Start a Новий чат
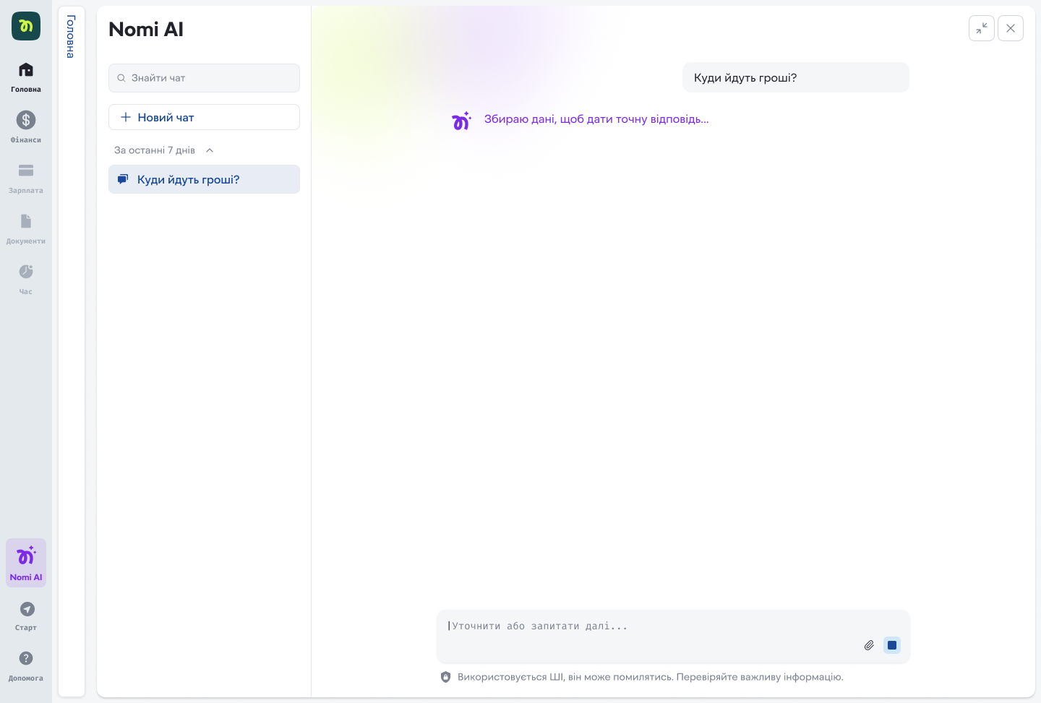This screenshot has height=703, width=1041. (204, 117)
